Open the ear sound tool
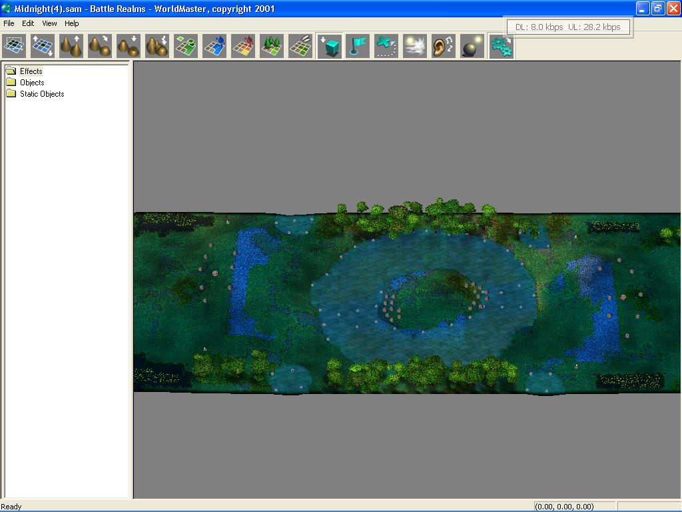This screenshot has width=682, height=512. coord(444,46)
